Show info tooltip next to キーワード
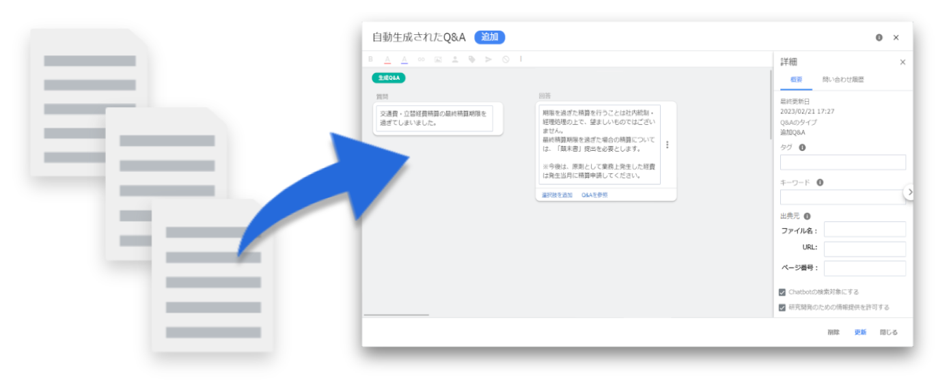Screen dimensions: 936x383 (820, 182)
